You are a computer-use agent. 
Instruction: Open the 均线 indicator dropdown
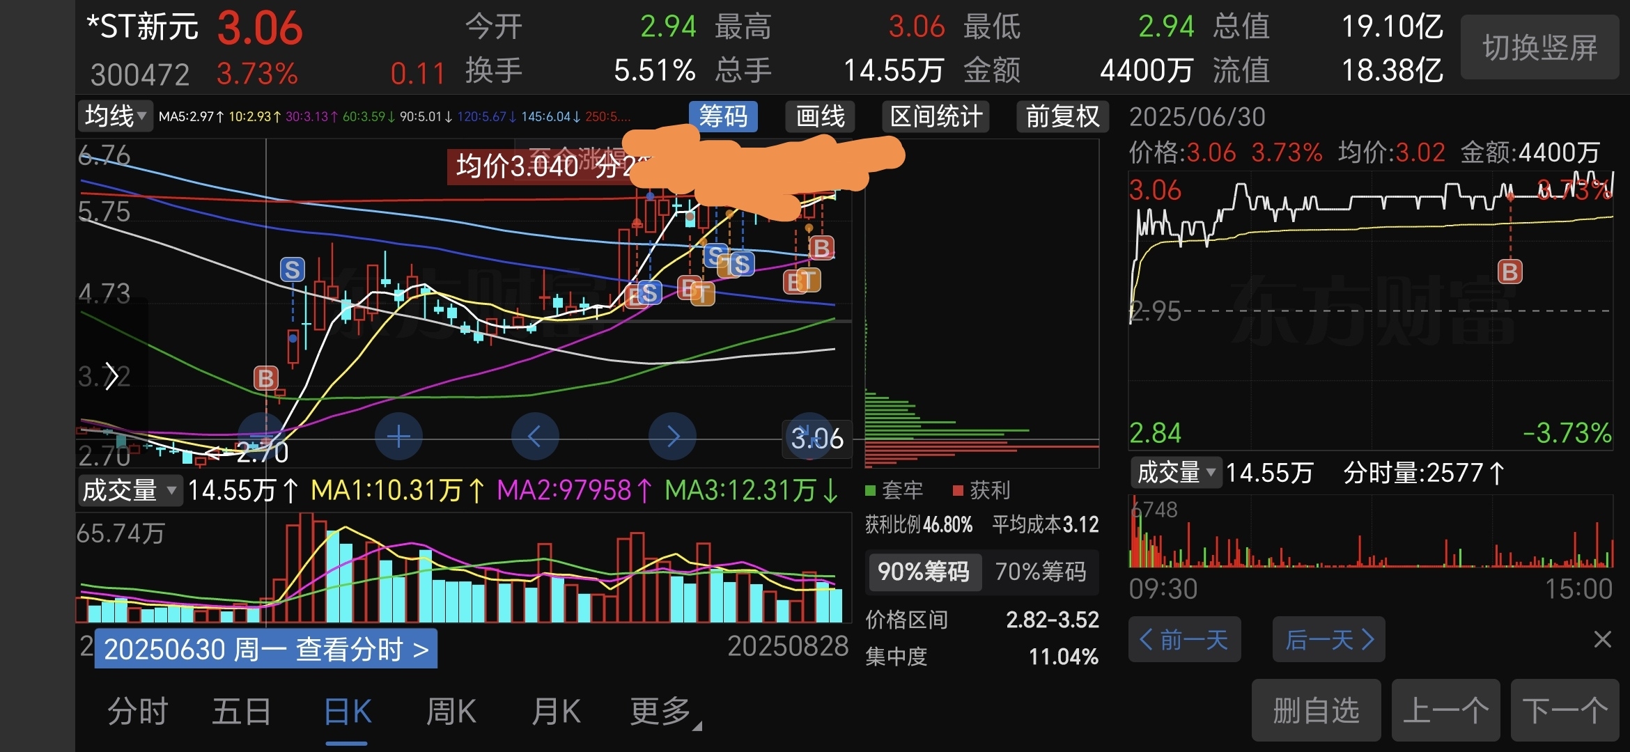[x=115, y=116]
